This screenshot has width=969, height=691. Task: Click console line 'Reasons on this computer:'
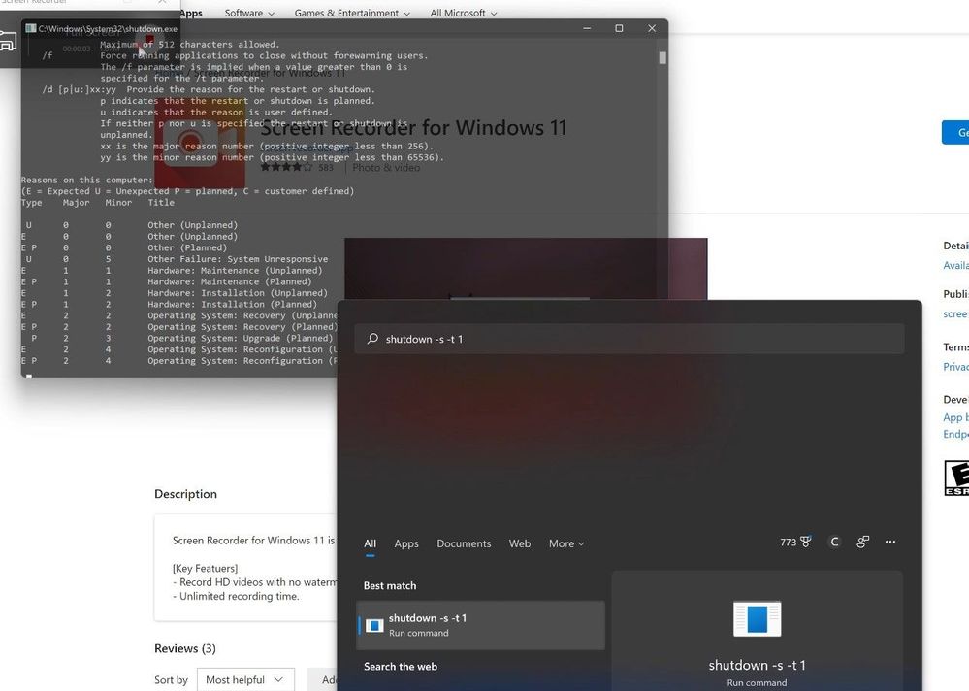pyautogui.click(x=86, y=180)
